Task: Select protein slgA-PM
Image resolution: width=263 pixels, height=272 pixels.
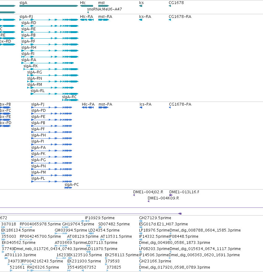Action: [x=52, y=175]
